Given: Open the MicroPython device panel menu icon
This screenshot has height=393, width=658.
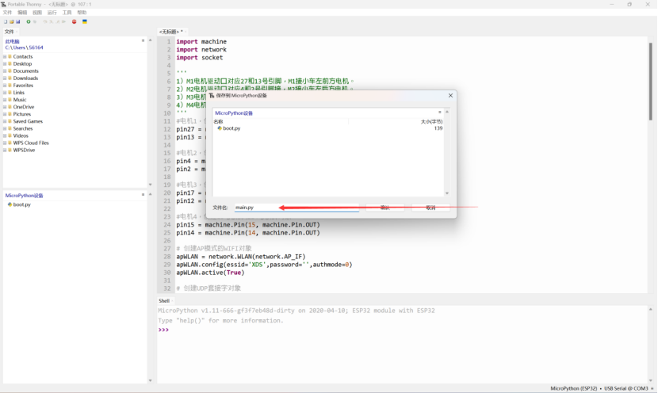Looking at the screenshot, I should [x=143, y=195].
